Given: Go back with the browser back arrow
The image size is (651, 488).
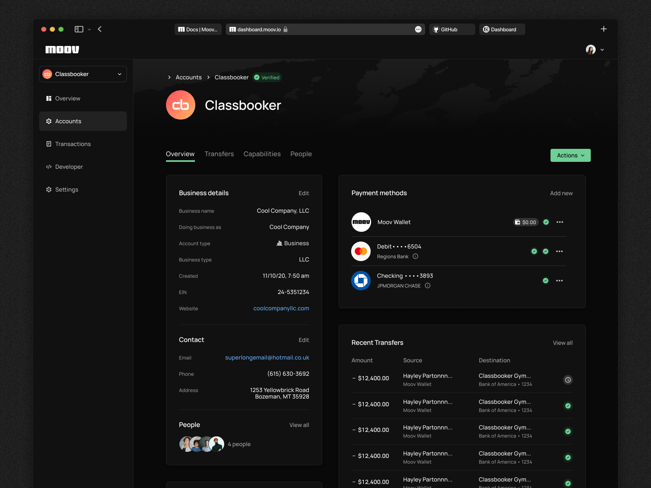Looking at the screenshot, I should click(100, 29).
